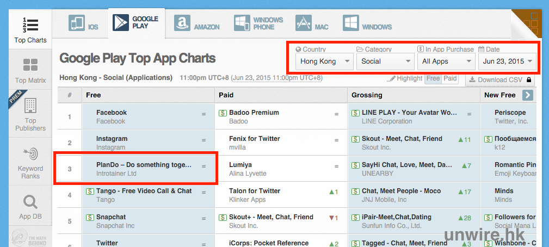Open App DB search icon
Screen dimensions: 549x247
pos(30,202)
